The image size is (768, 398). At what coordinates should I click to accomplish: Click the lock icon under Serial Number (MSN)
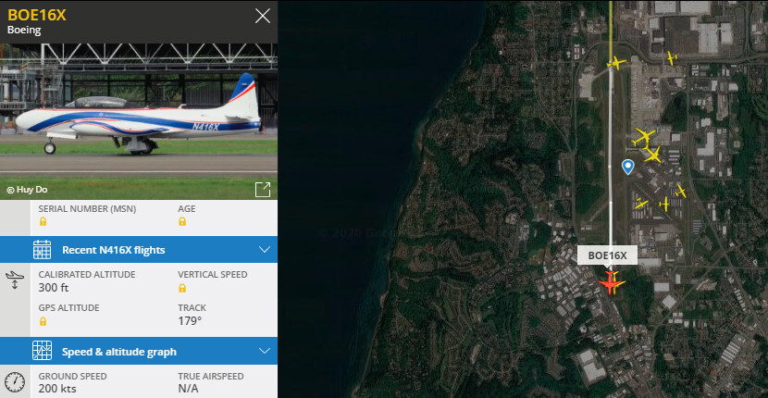pyautogui.click(x=43, y=221)
